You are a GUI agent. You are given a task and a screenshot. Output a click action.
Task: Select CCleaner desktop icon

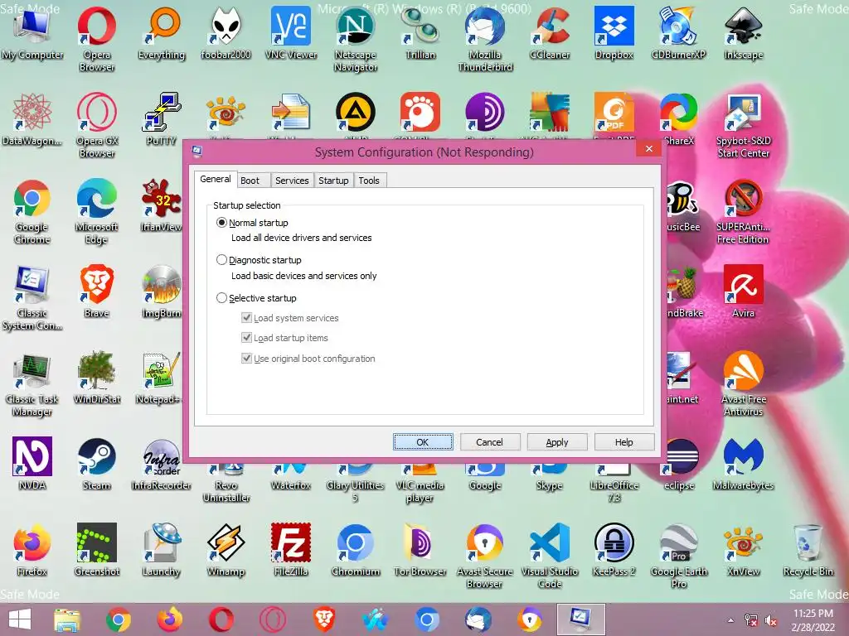tap(550, 33)
